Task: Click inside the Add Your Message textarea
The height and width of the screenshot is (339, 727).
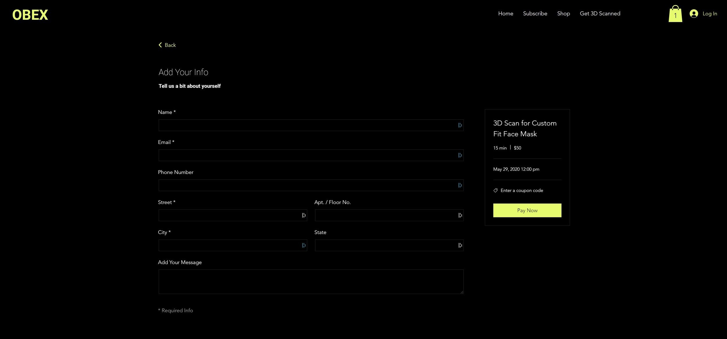Action: point(311,281)
